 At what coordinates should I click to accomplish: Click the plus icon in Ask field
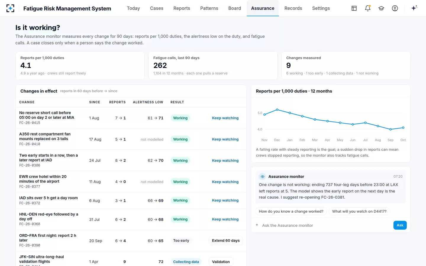257,225
